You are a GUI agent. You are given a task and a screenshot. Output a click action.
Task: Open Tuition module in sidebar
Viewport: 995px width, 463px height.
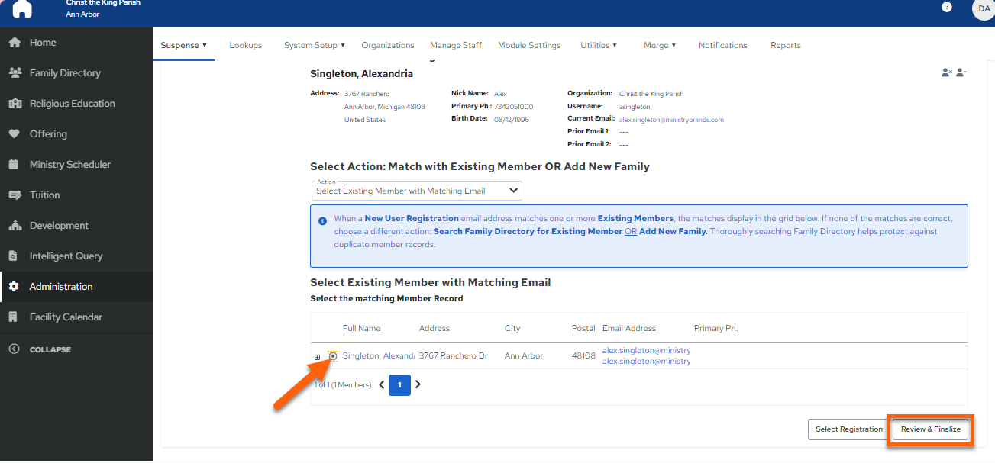[x=76, y=195]
